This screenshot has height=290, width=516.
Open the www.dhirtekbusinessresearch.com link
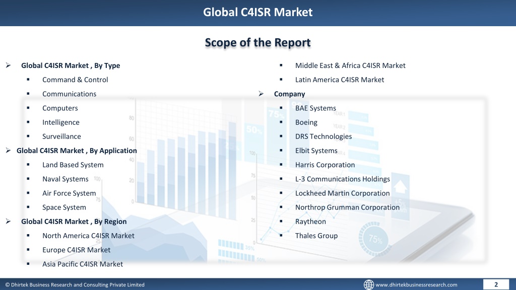click(416, 285)
